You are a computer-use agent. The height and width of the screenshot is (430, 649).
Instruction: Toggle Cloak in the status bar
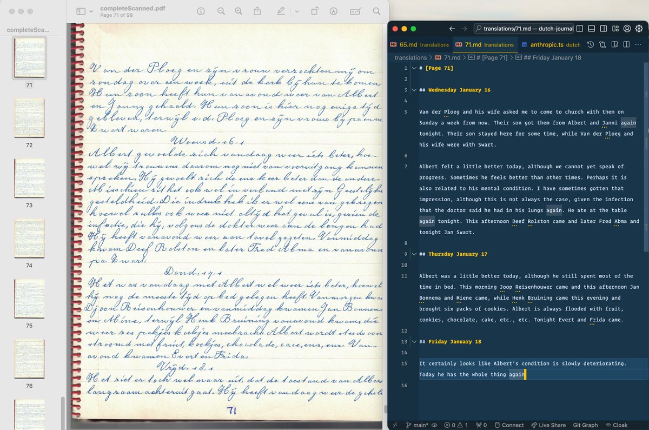617,425
